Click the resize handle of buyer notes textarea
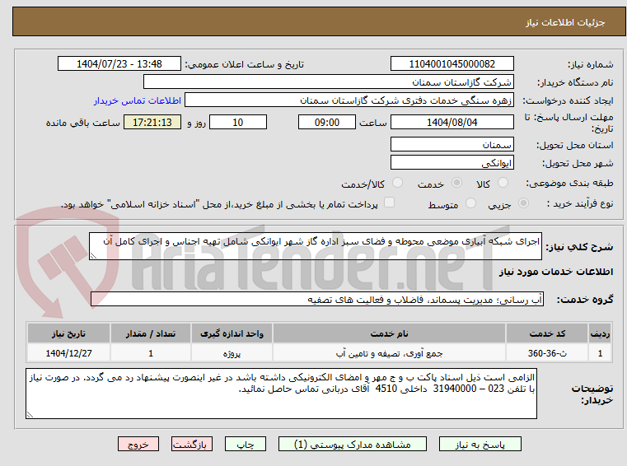Image resolution: width=627 pixels, height=466 pixels. [30, 415]
